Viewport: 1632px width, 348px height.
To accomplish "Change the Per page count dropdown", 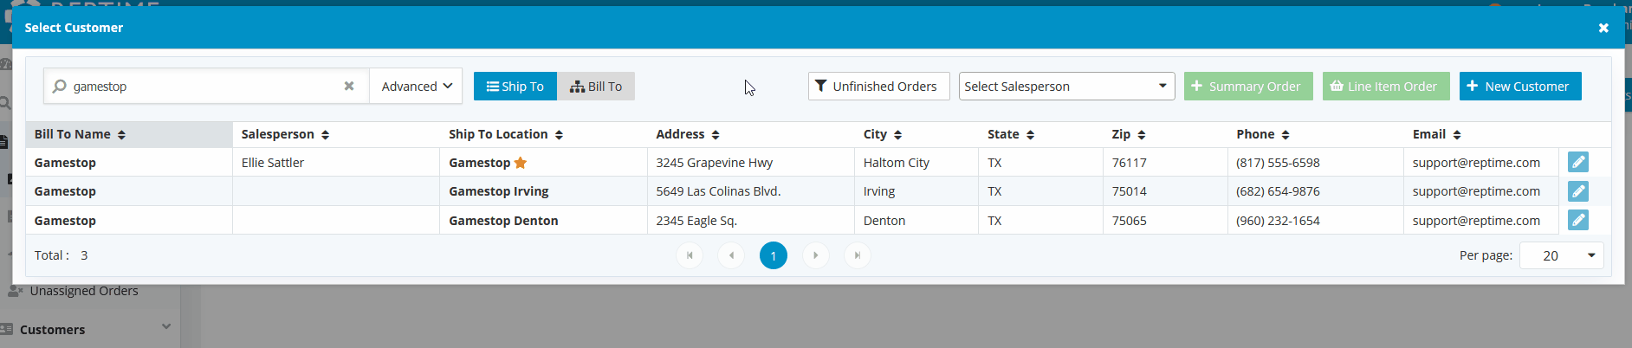I will pos(1561,255).
